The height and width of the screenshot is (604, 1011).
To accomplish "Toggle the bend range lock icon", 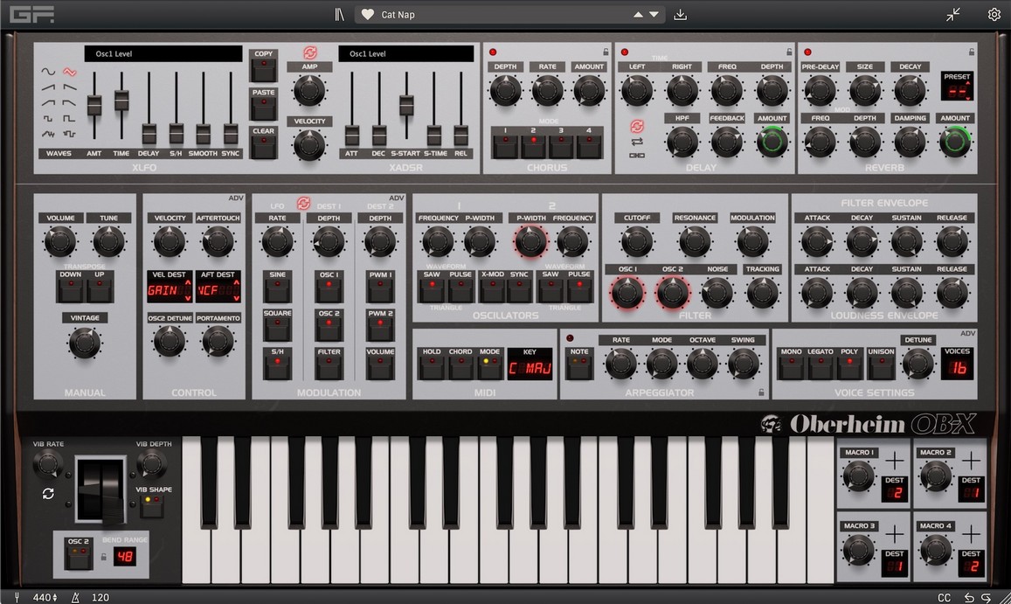I will [103, 556].
